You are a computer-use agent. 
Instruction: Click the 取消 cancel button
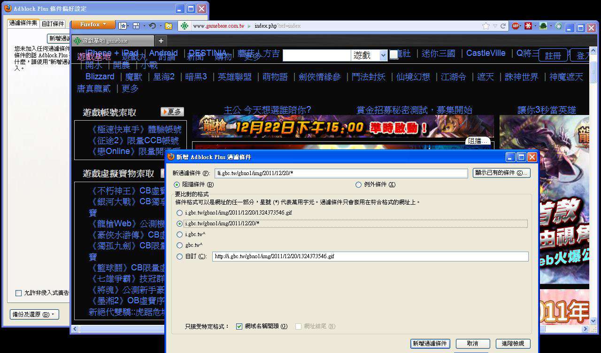[x=473, y=344]
